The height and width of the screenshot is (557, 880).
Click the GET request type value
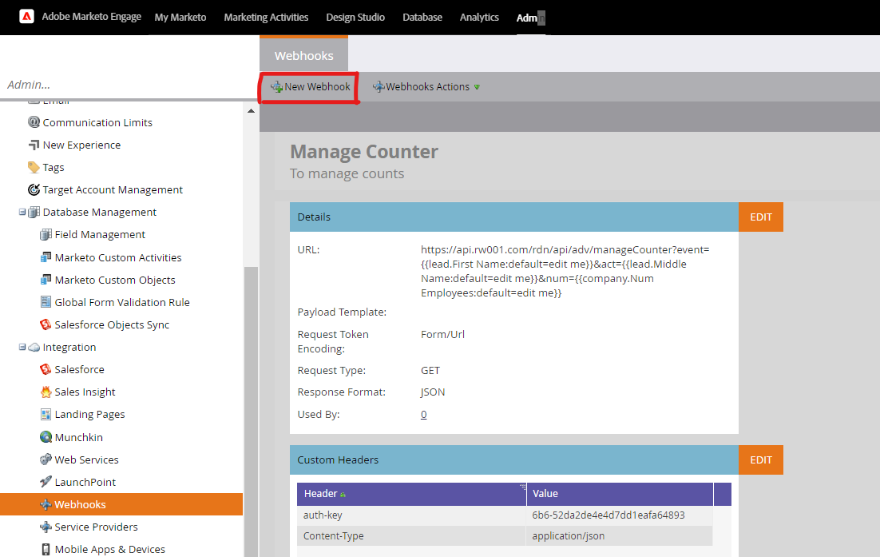(430, 370)
